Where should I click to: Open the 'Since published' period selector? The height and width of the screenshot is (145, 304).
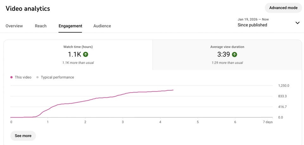click(x=252, y=25)
